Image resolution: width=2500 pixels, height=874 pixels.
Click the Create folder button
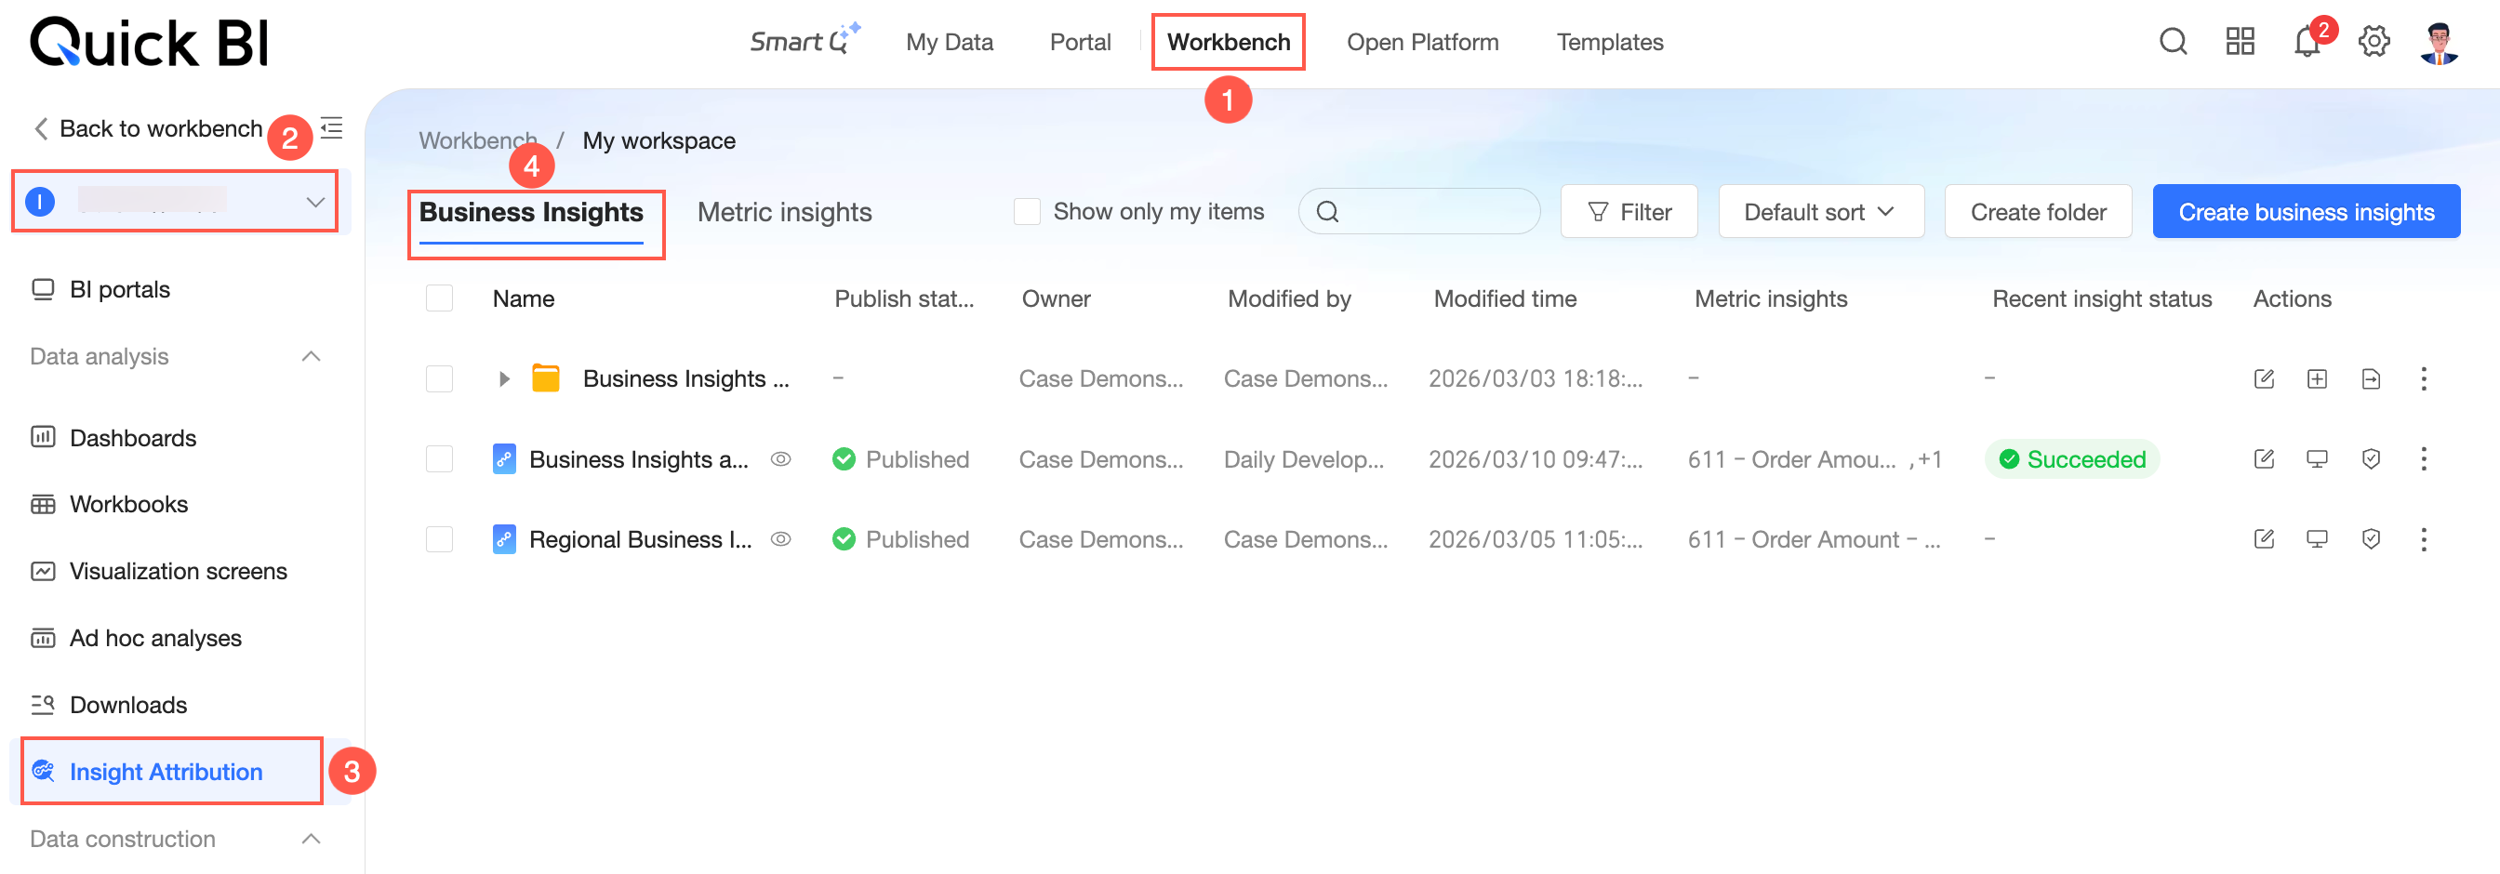2038,211
